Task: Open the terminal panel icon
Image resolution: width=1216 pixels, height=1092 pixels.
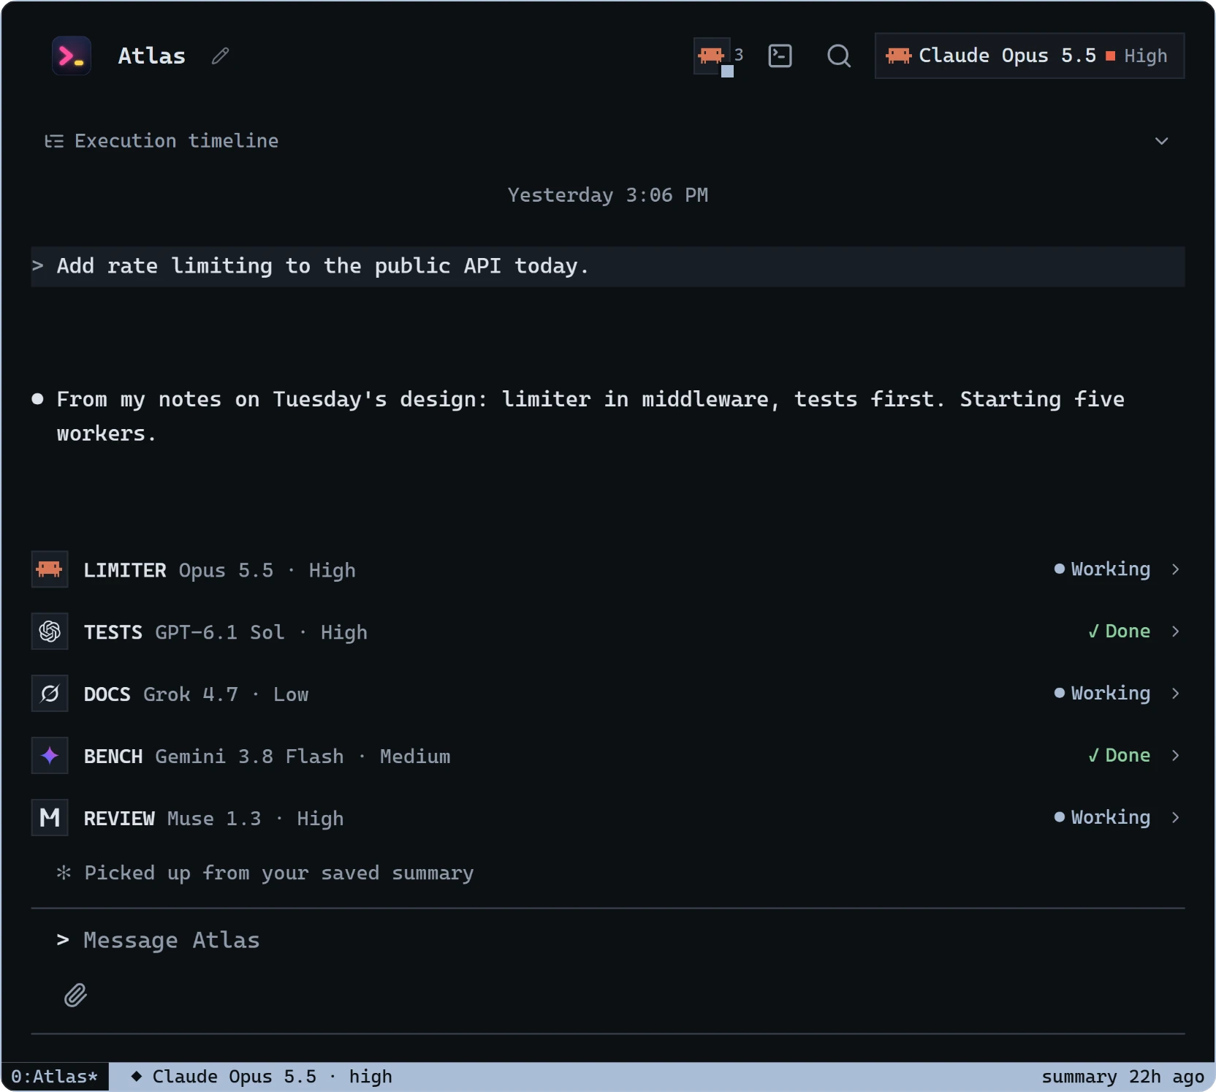Action: click(x=780, y=56)
